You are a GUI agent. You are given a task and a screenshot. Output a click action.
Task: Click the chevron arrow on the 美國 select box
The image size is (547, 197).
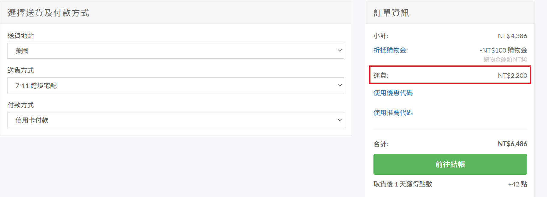tap(340, 51)
